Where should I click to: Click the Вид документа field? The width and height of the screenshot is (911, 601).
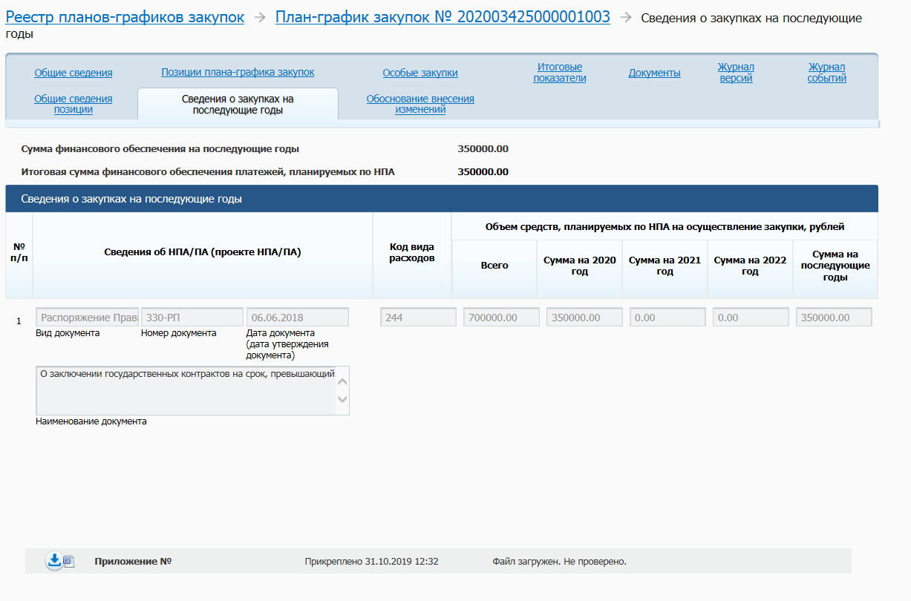pos(87,318)
